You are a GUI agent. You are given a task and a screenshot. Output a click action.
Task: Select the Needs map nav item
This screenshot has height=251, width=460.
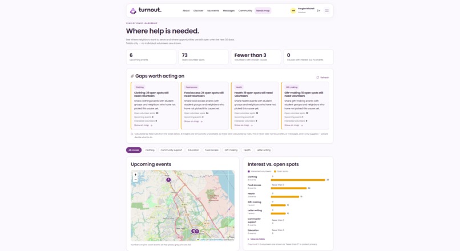point(263,11)
